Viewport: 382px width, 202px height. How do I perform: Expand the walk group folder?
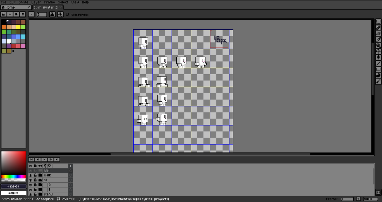[x=40, y=175]
